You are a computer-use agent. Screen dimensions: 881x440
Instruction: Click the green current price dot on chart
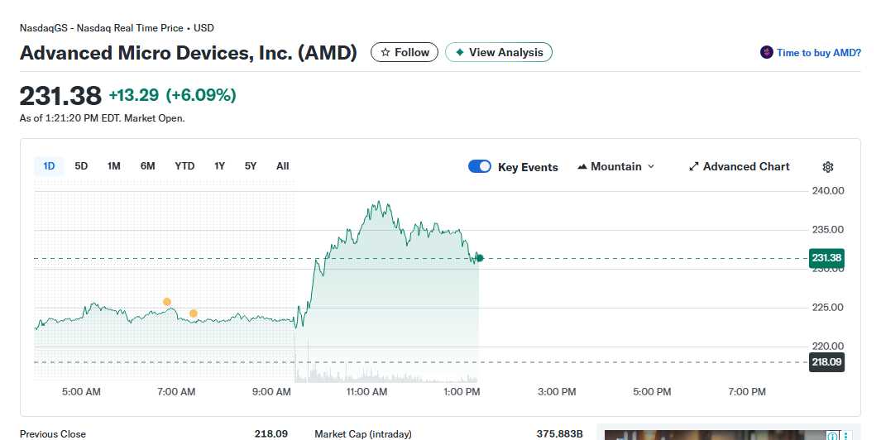pyautogui.click(x=479, y=258)
